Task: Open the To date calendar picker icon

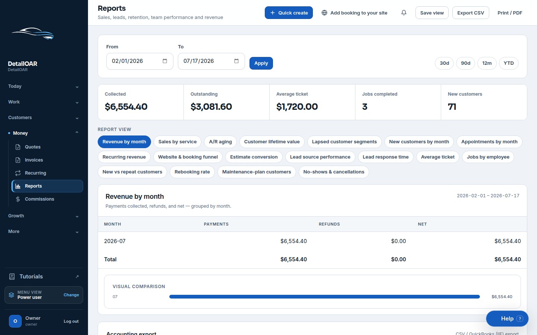Action: (236, 61)
